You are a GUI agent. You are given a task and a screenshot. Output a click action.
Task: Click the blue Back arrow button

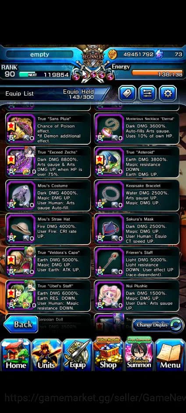pyautogui.click(x=21, y=324)
